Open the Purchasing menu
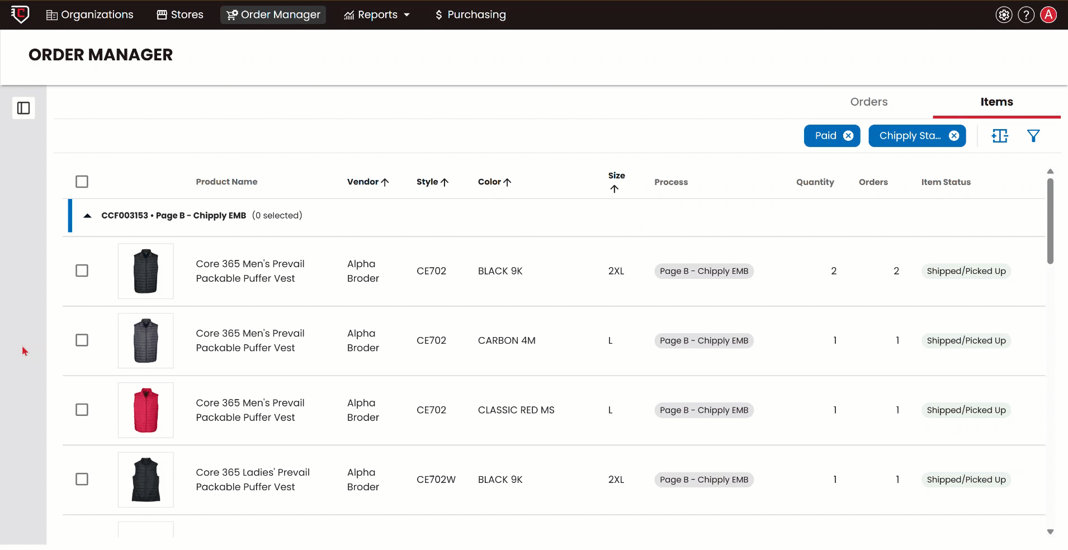 coord(470,15)
